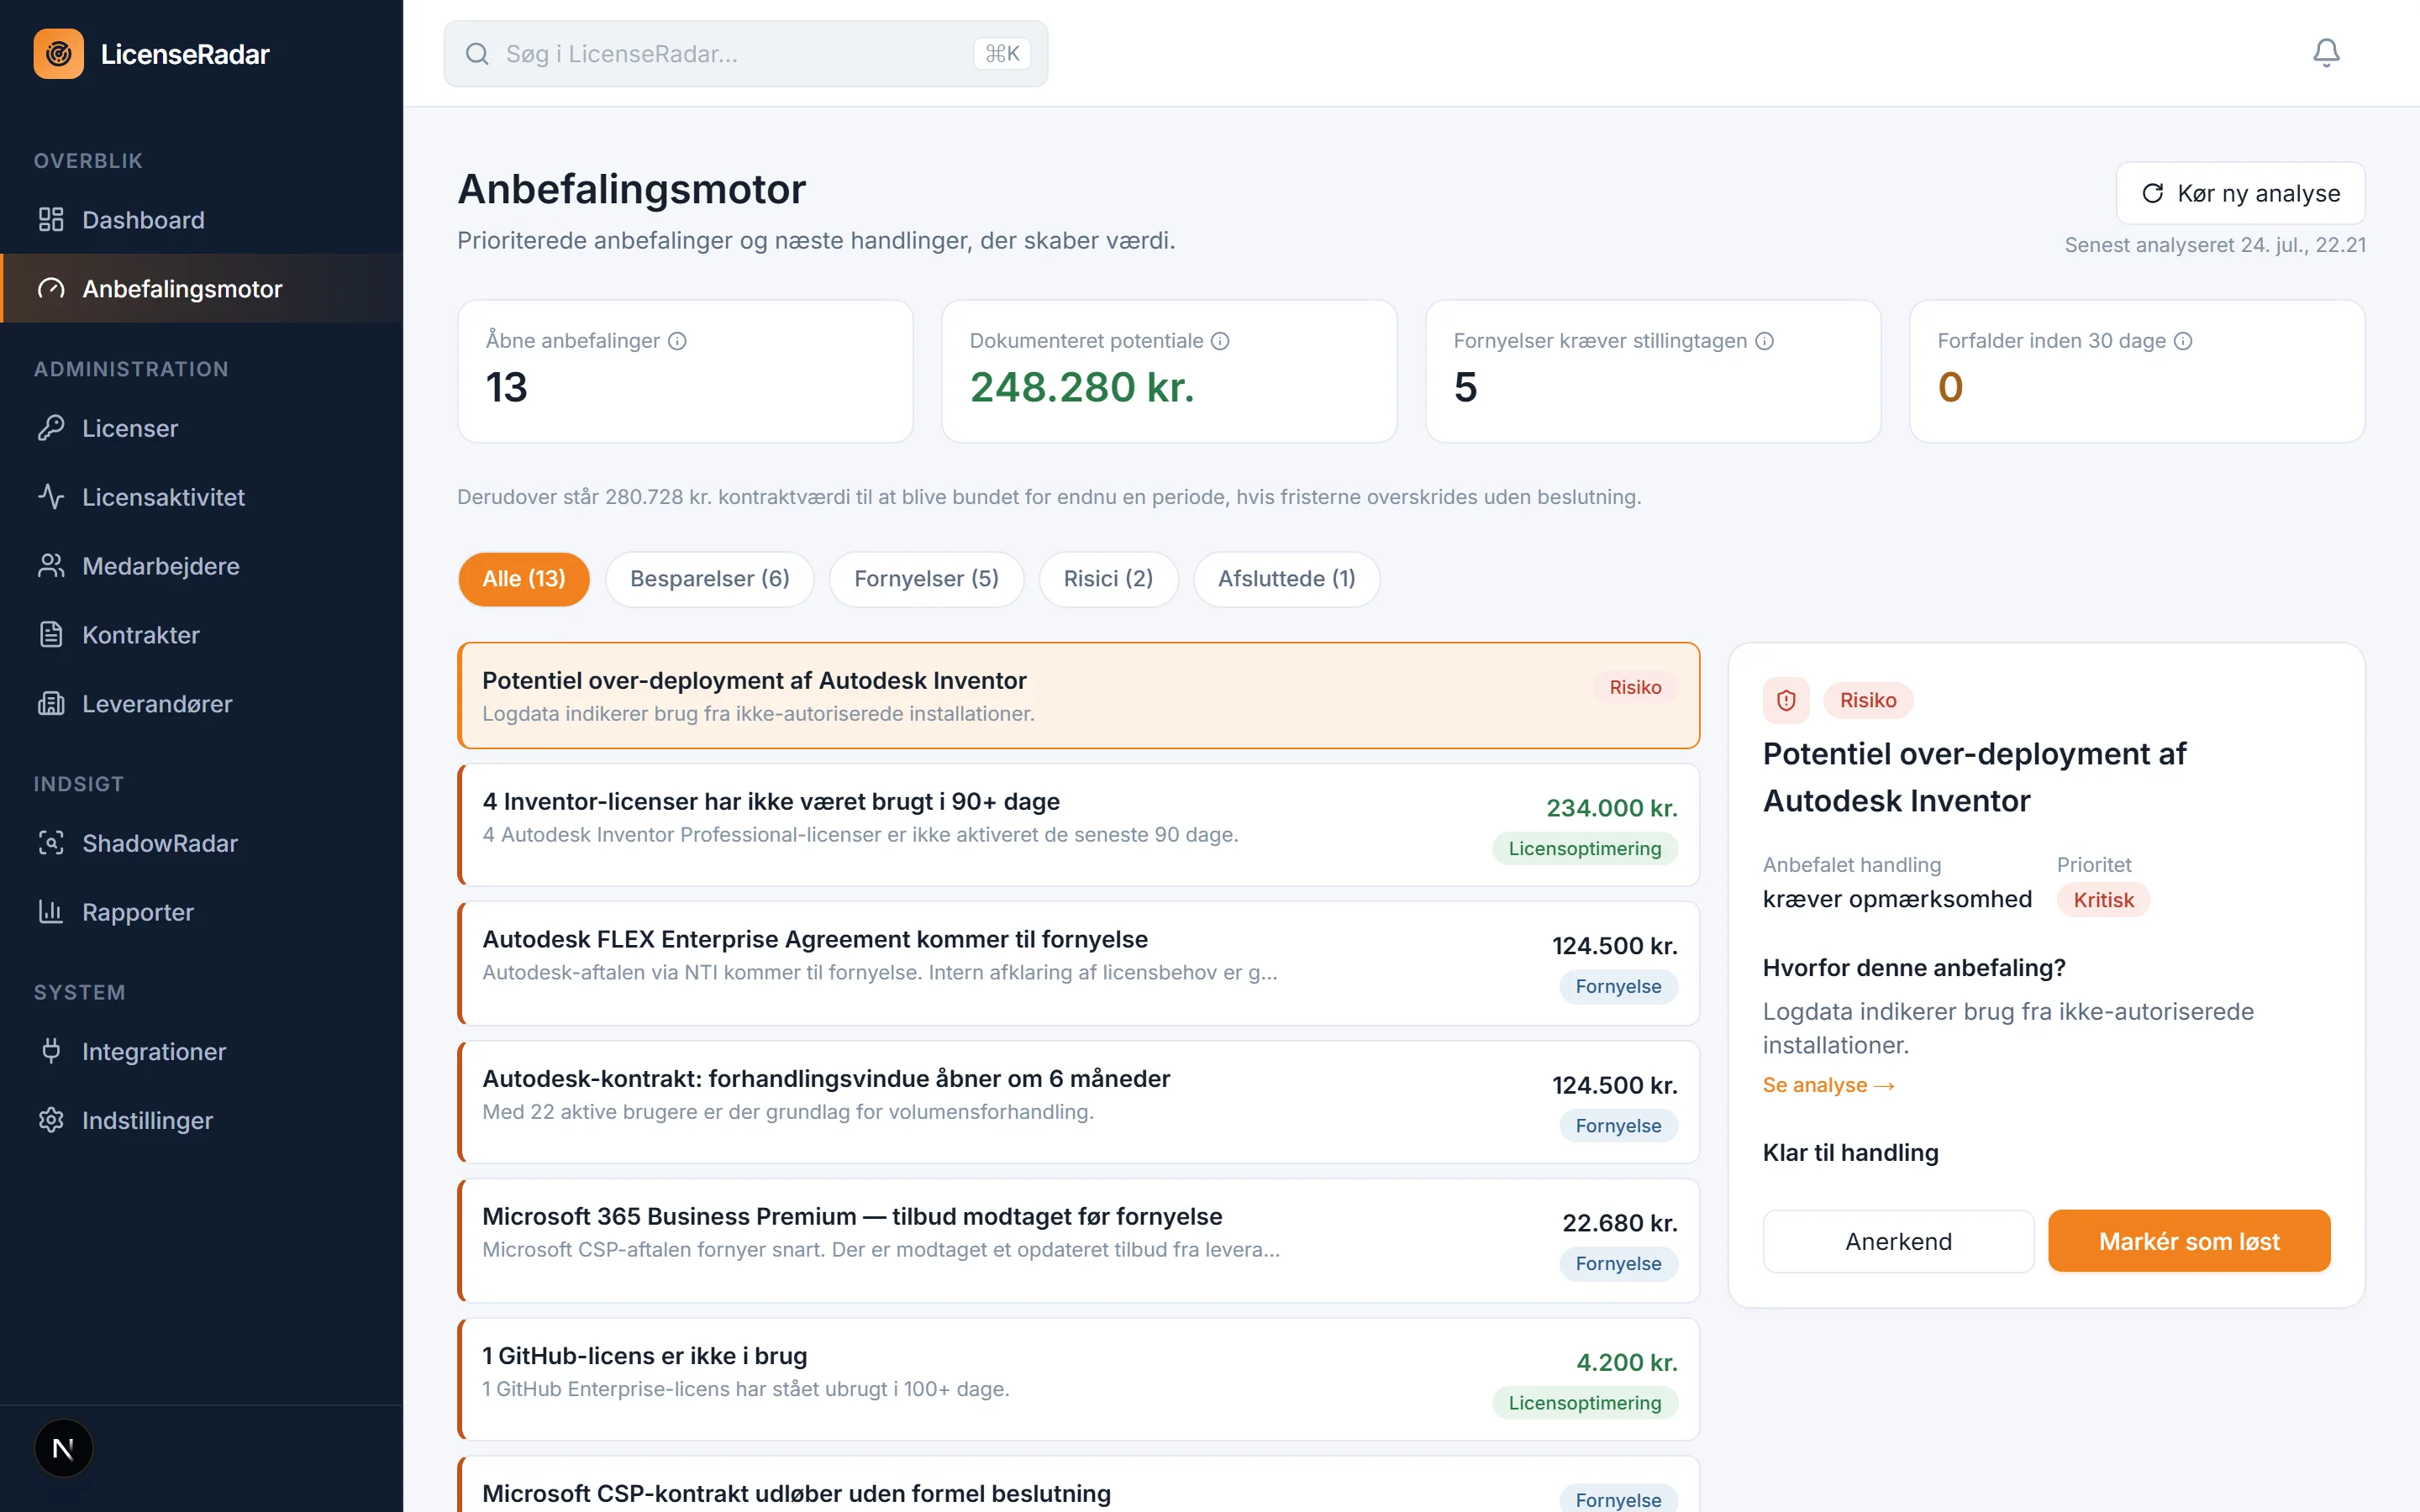This screenshot has height=1512, width=2420.
Task: Open Microsoft 365 Business Premium recommendation
Action: coord(1079,1240)
